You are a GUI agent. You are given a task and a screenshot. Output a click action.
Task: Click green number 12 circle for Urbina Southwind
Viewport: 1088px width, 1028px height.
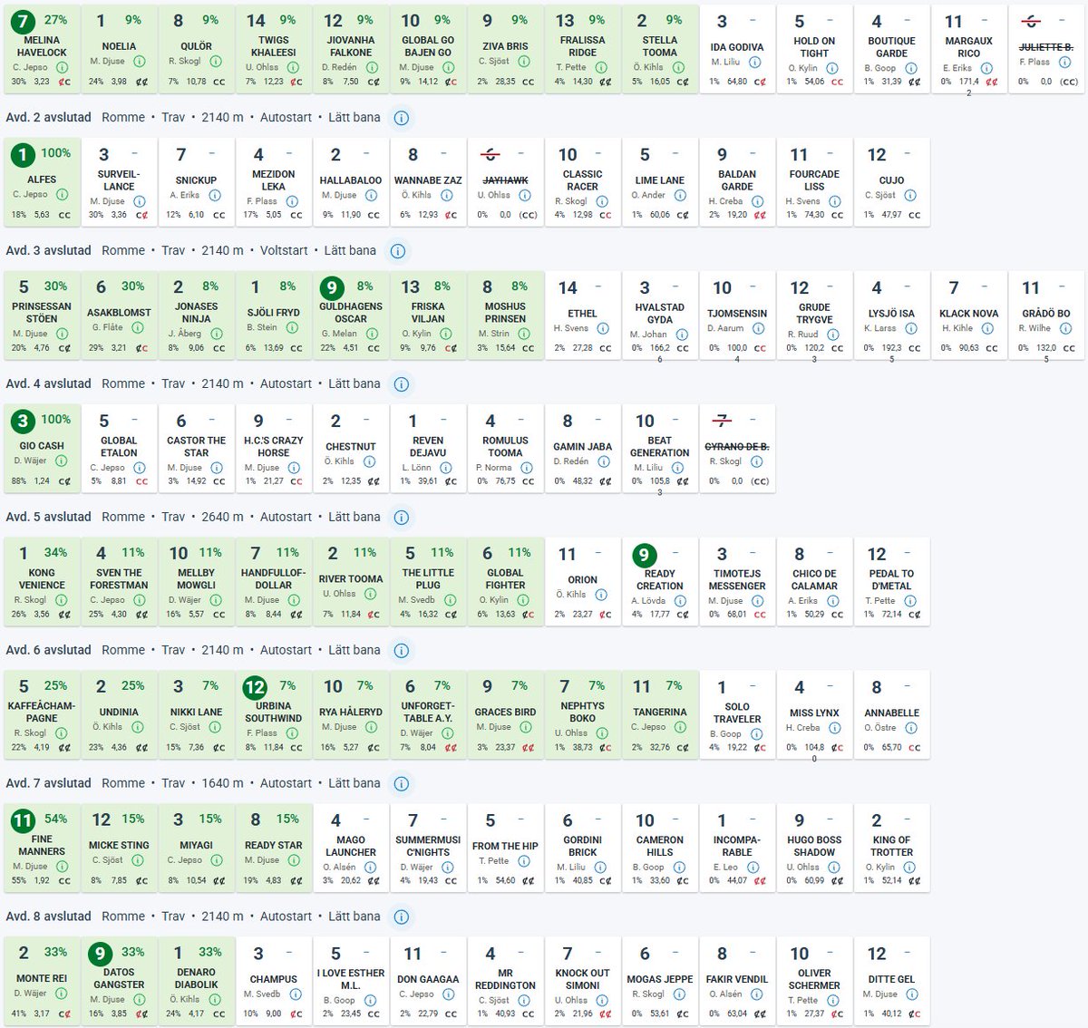(x=254, y=687)
